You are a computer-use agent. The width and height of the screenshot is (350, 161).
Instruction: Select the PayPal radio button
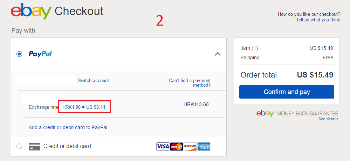point(19,54)
